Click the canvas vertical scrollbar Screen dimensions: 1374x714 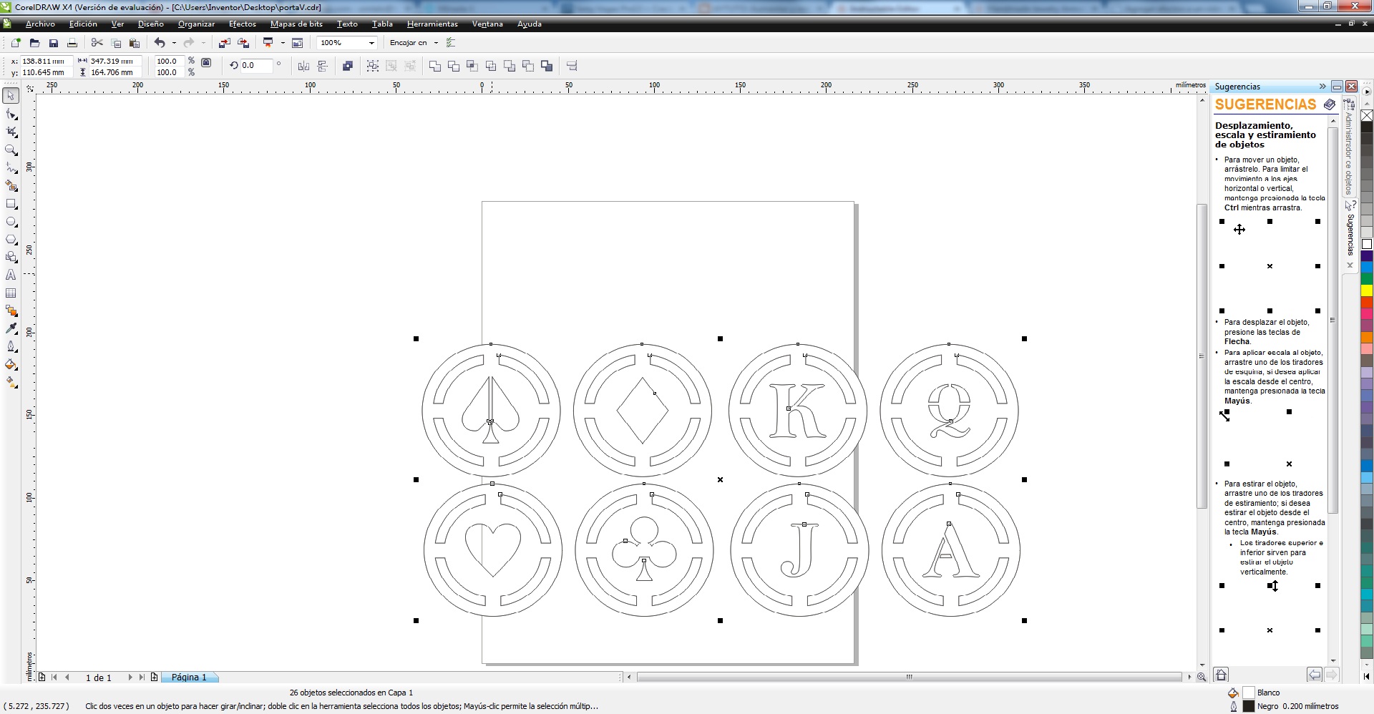click(1202, 356)
